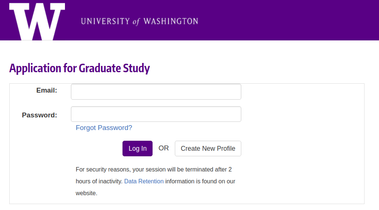Open the Forgot Password? link
The image size is (379, 210).
104,128
